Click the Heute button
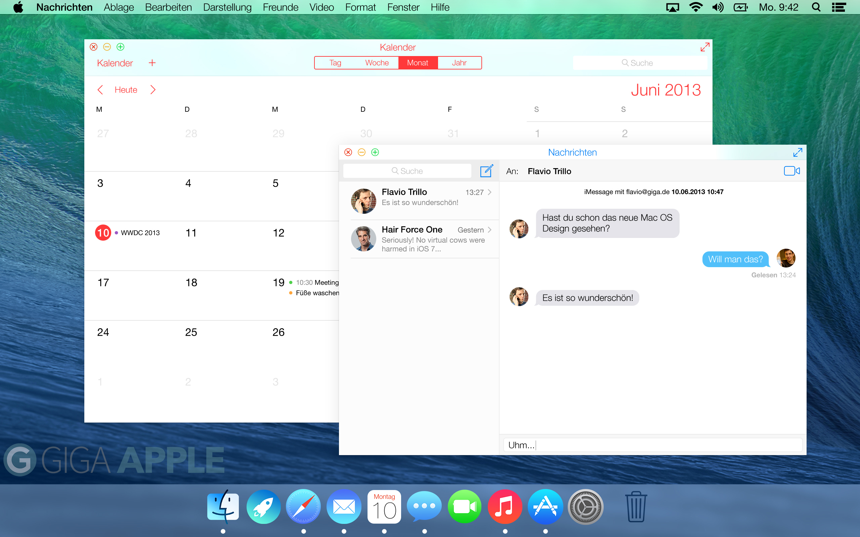 click(x=126, y=90)
